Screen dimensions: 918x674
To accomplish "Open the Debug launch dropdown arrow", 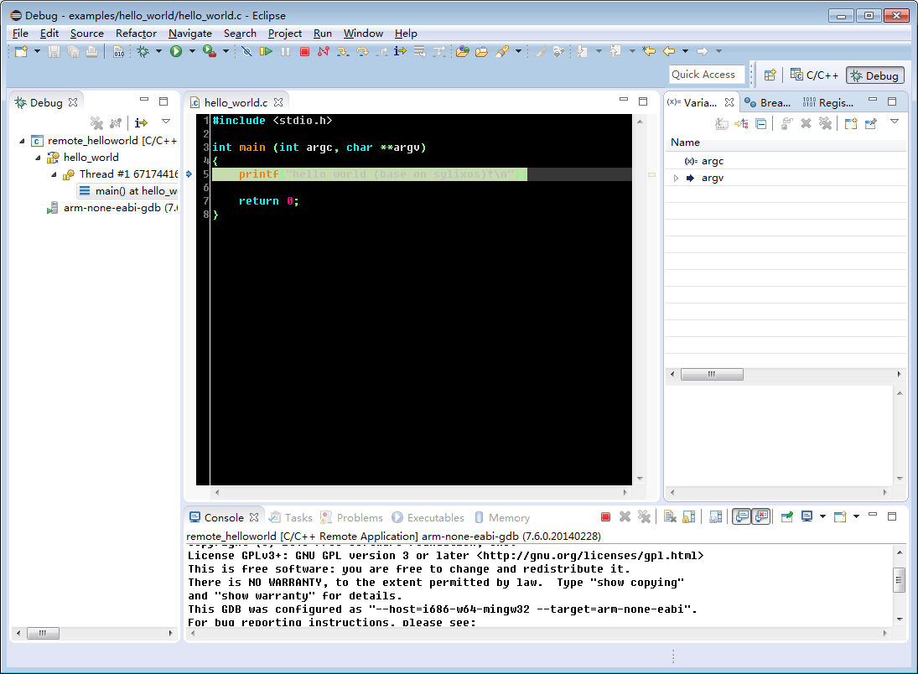I will coord(158,51).
